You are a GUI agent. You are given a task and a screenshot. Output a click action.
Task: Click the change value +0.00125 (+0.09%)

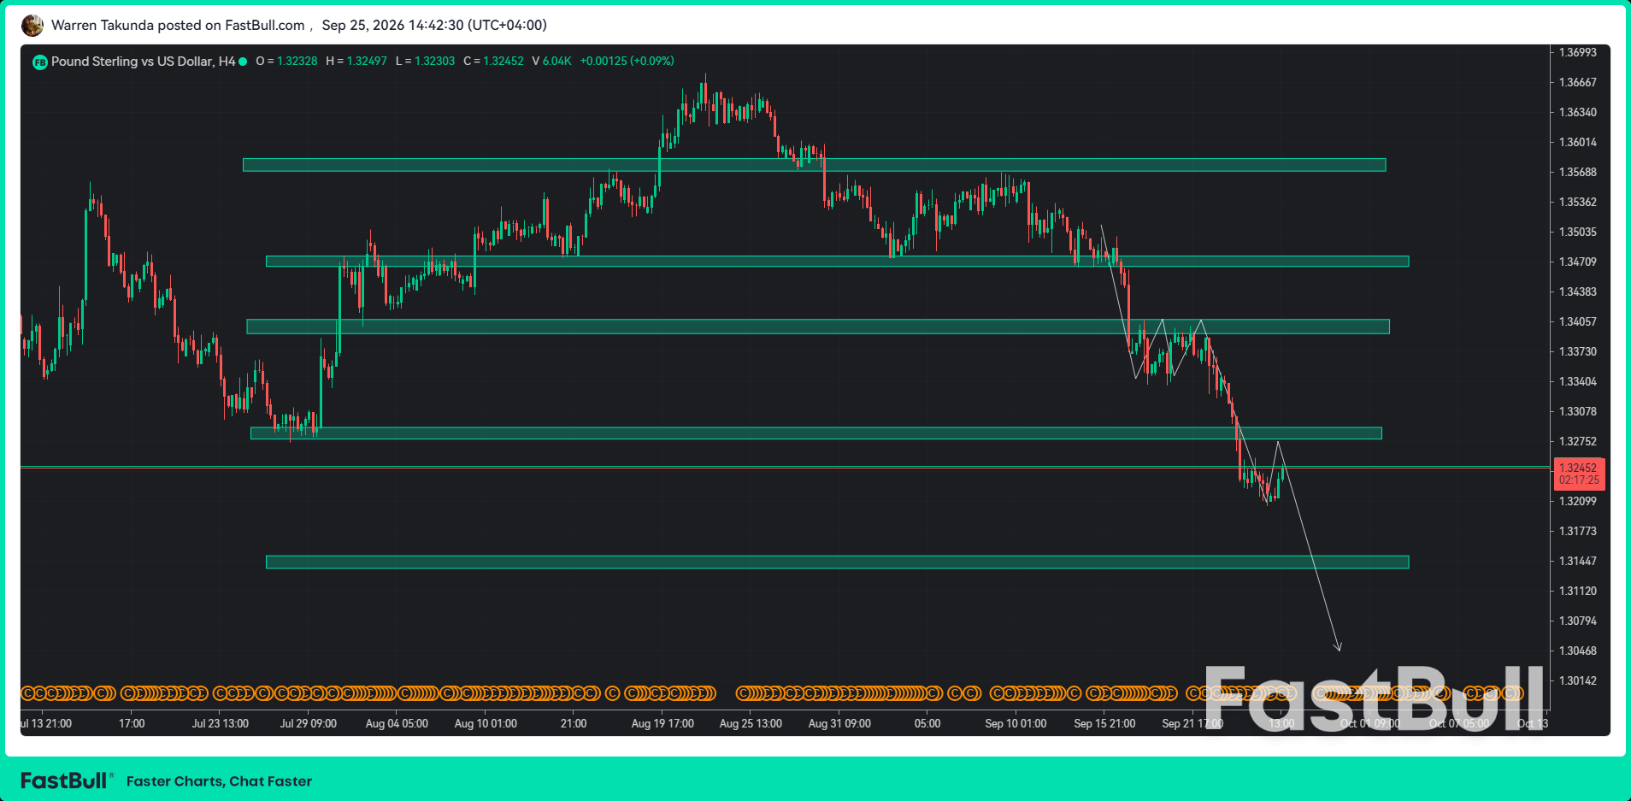[627, 62]
